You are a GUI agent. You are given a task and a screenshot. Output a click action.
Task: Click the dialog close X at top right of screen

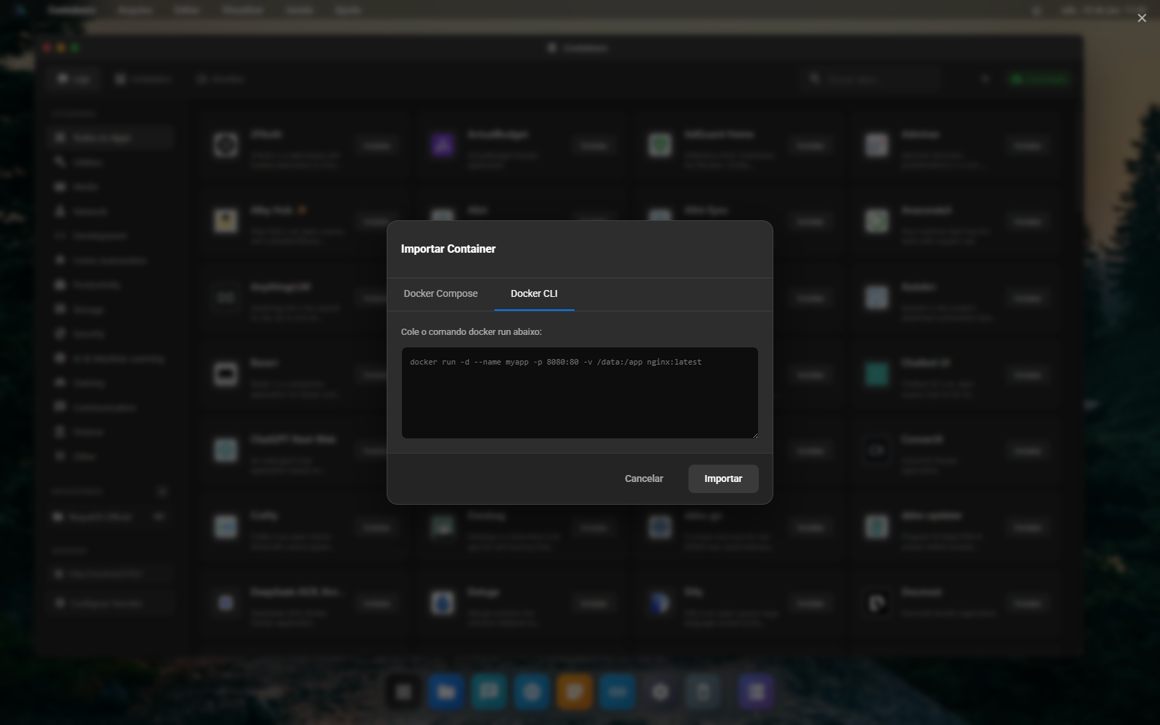1141,18
